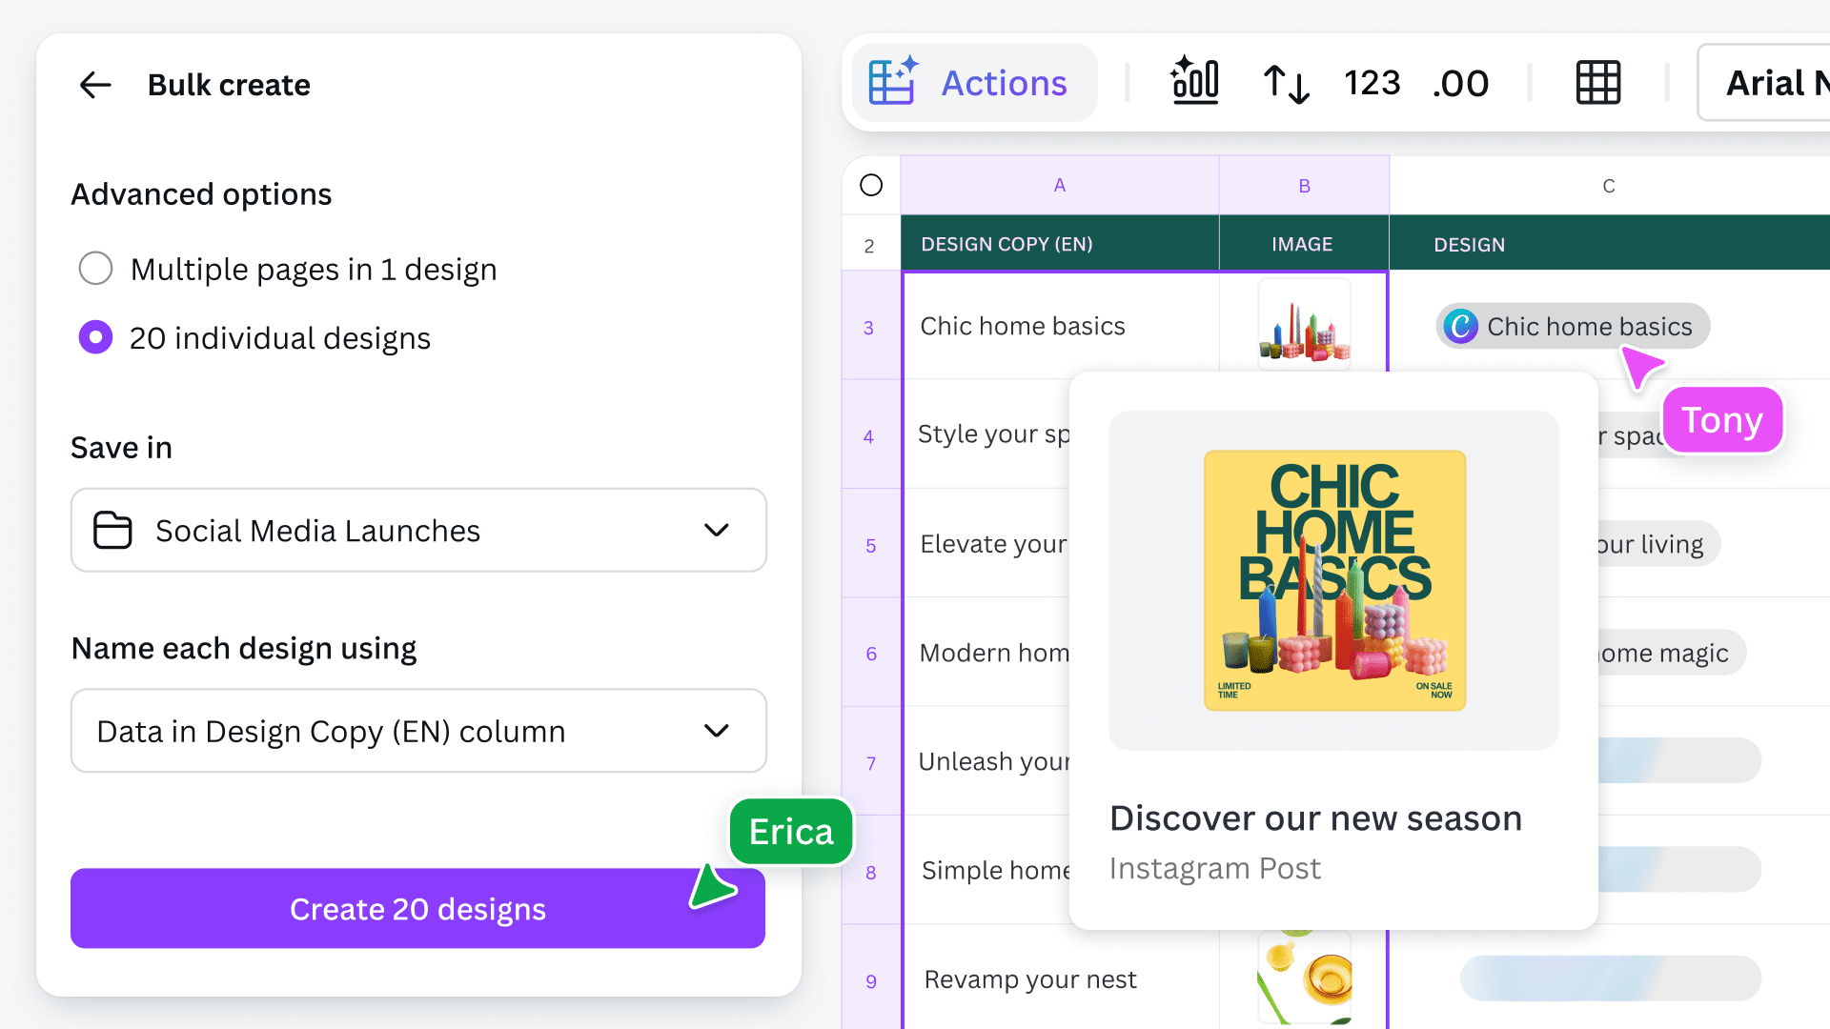Click the sort icon in the toolbar
The height and width of the screenshot is (1029, 1830).
(x=1285, y=83)
